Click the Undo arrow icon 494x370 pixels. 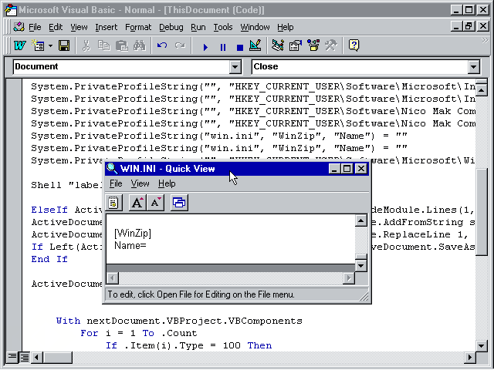162,45
